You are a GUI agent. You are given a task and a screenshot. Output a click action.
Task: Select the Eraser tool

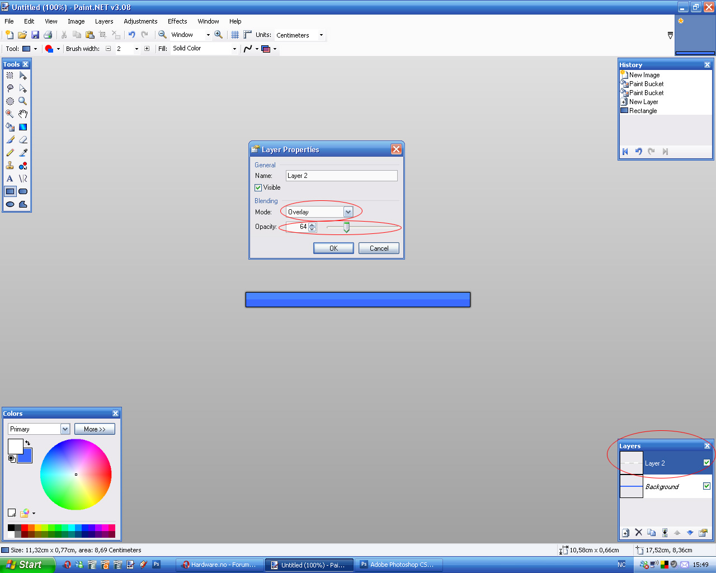pos(23,140)
